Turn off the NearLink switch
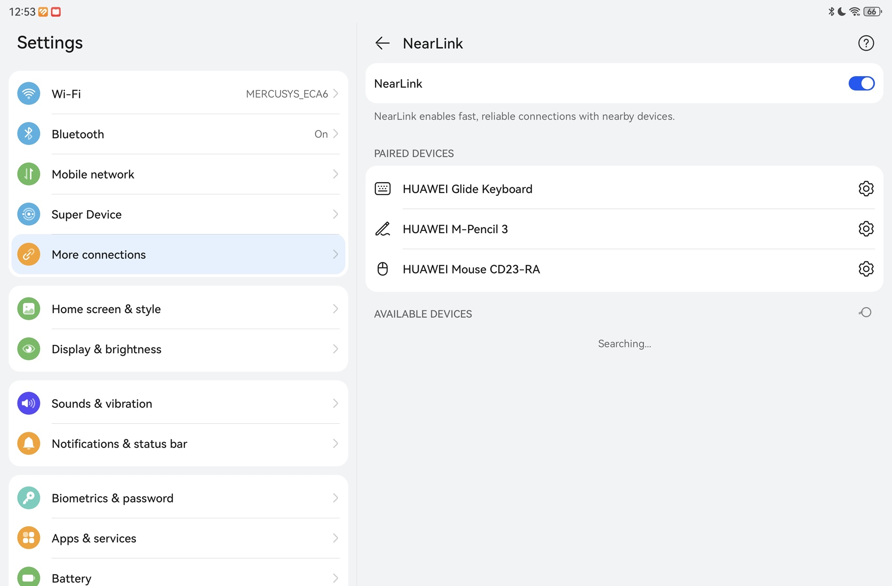 pyautogui.click(x=861, y=83)
